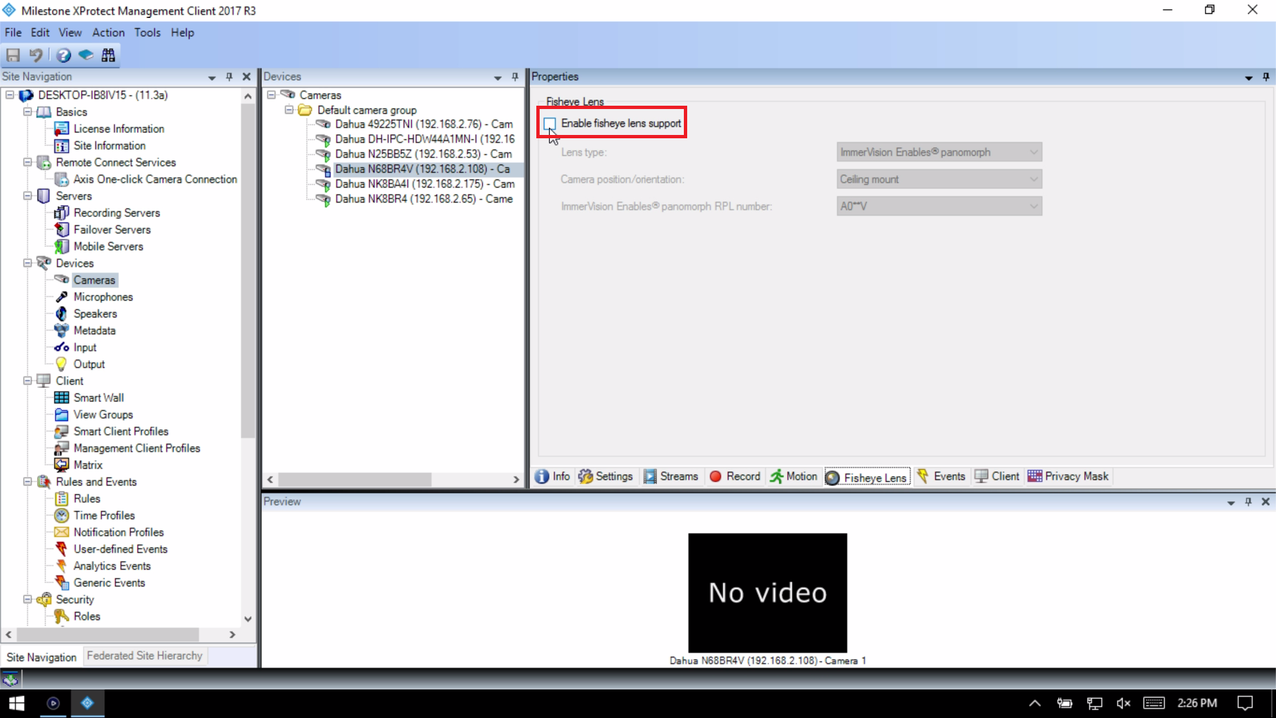This screenshot has height=718, width=1276.
Task: Open Camera position/orientation dropdown
Action: click(x=938, y=179)
